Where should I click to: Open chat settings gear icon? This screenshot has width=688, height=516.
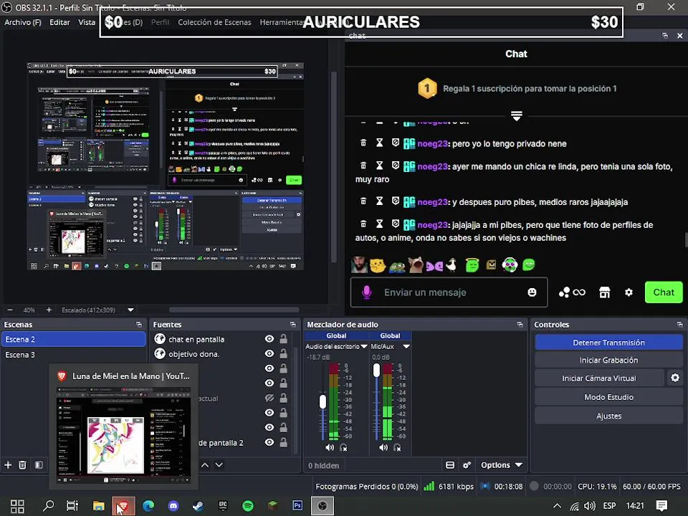click(x=629, y=292)
